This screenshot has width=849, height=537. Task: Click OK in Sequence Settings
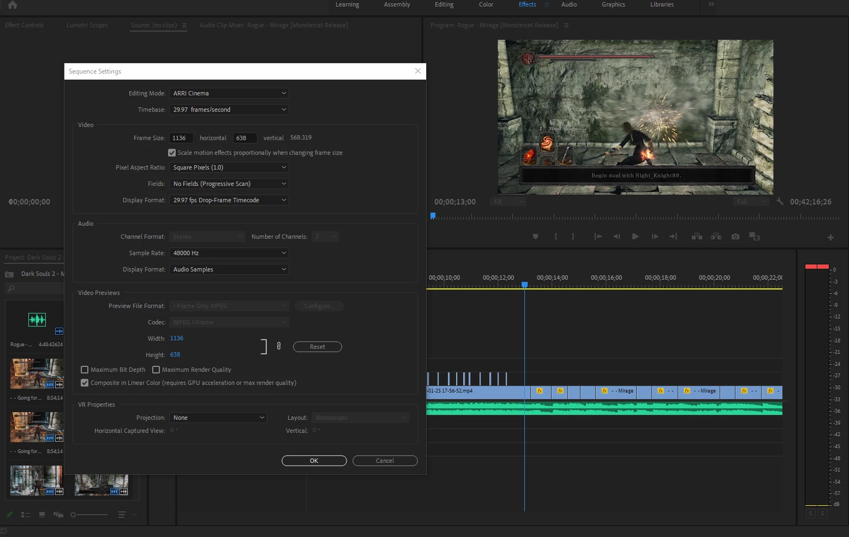tap(314, 461)
